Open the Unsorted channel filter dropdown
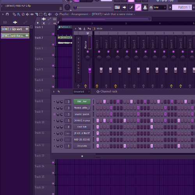Viewport: 195px width, 195px height. 82,92
